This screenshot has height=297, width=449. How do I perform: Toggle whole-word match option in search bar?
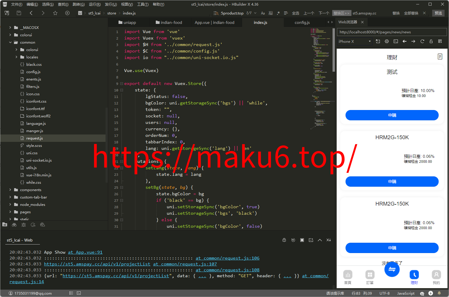click(x=271, y=13)
